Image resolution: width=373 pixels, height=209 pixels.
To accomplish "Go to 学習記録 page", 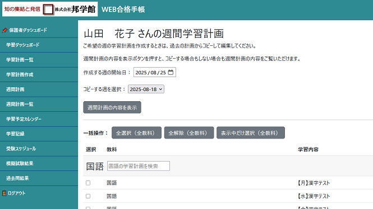I will coord(15,134).
